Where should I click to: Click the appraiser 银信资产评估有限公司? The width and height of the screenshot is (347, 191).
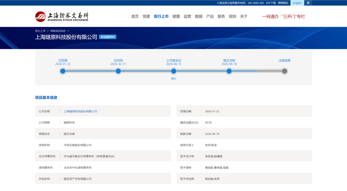[78, 179]
